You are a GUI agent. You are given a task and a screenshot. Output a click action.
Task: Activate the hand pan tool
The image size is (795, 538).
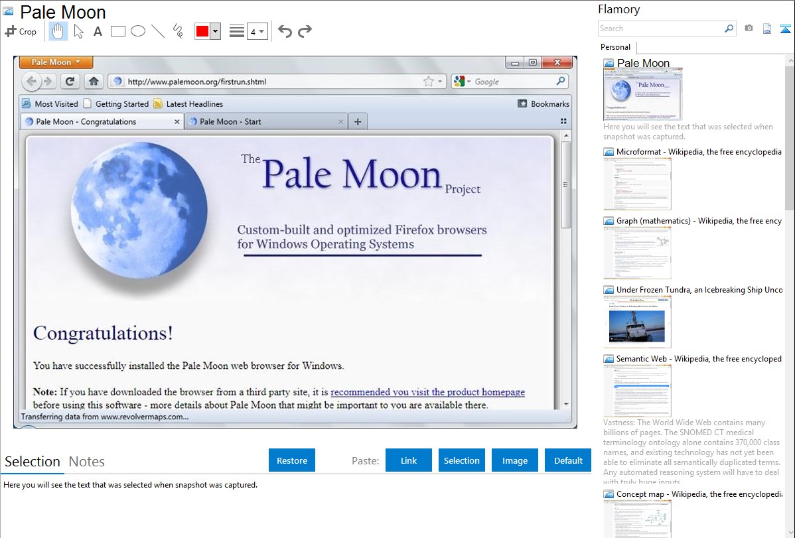click(58, 31)
